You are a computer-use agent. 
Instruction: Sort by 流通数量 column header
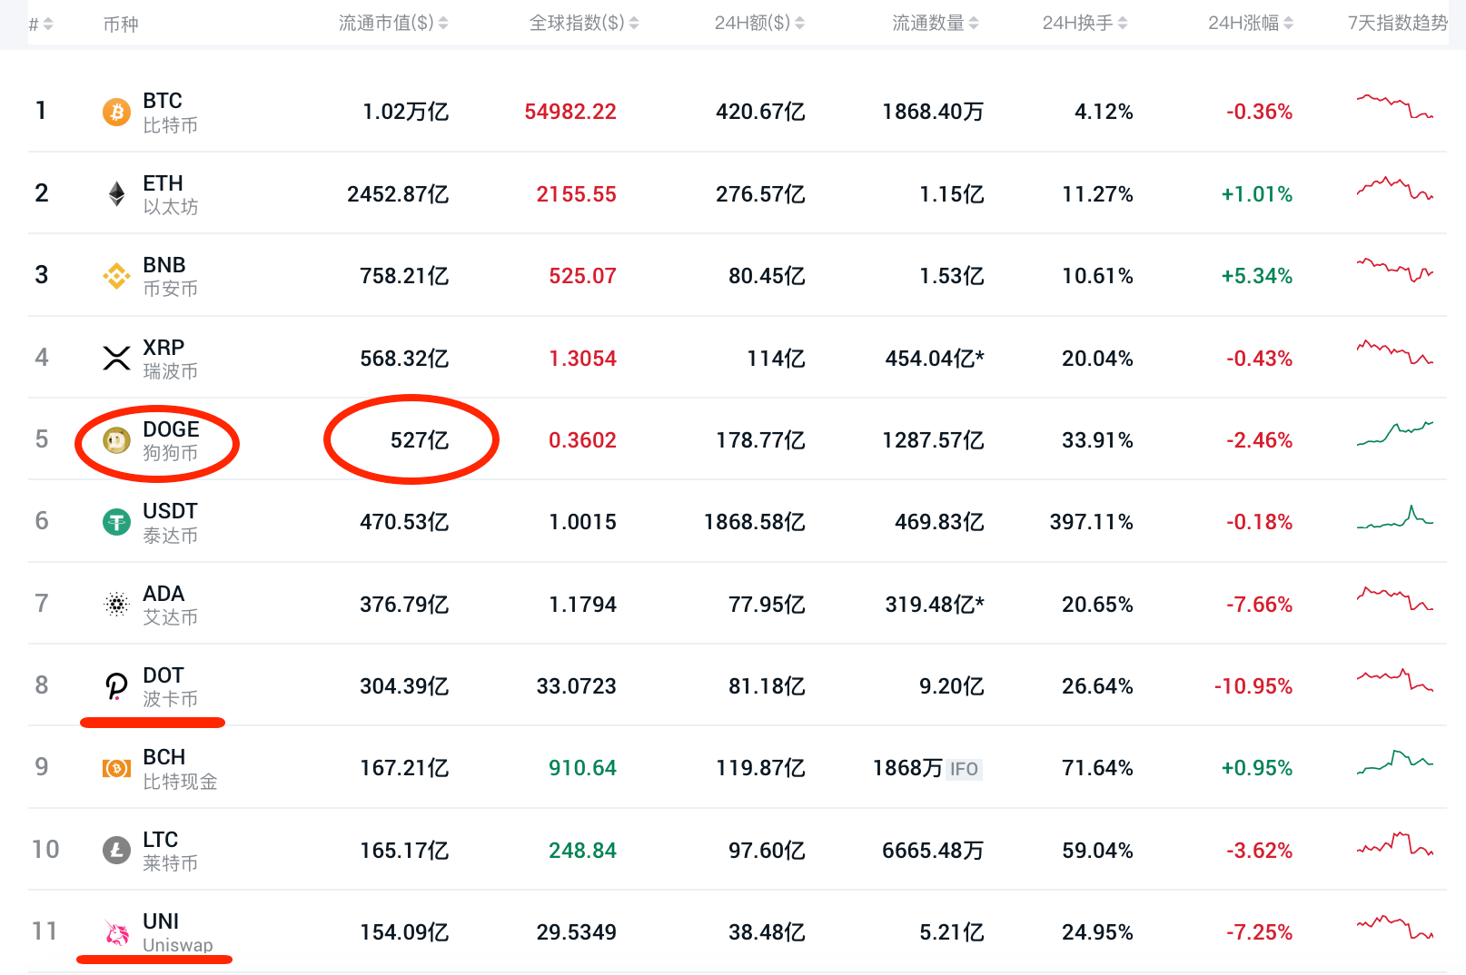point(935,24)
